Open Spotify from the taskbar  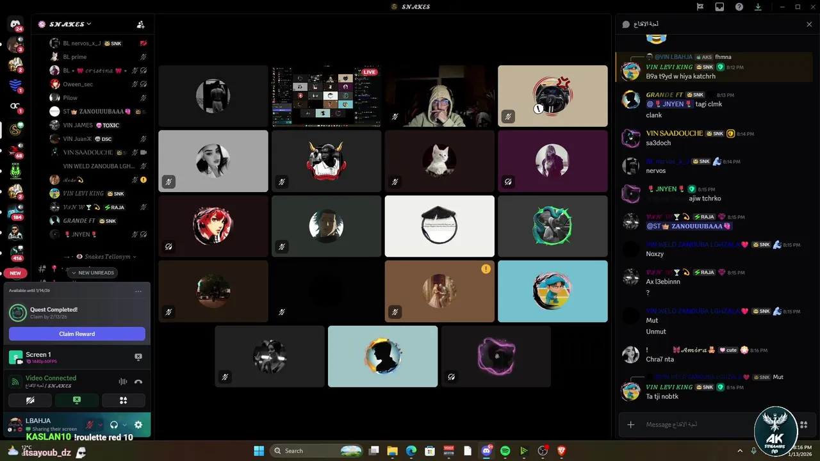505,451
